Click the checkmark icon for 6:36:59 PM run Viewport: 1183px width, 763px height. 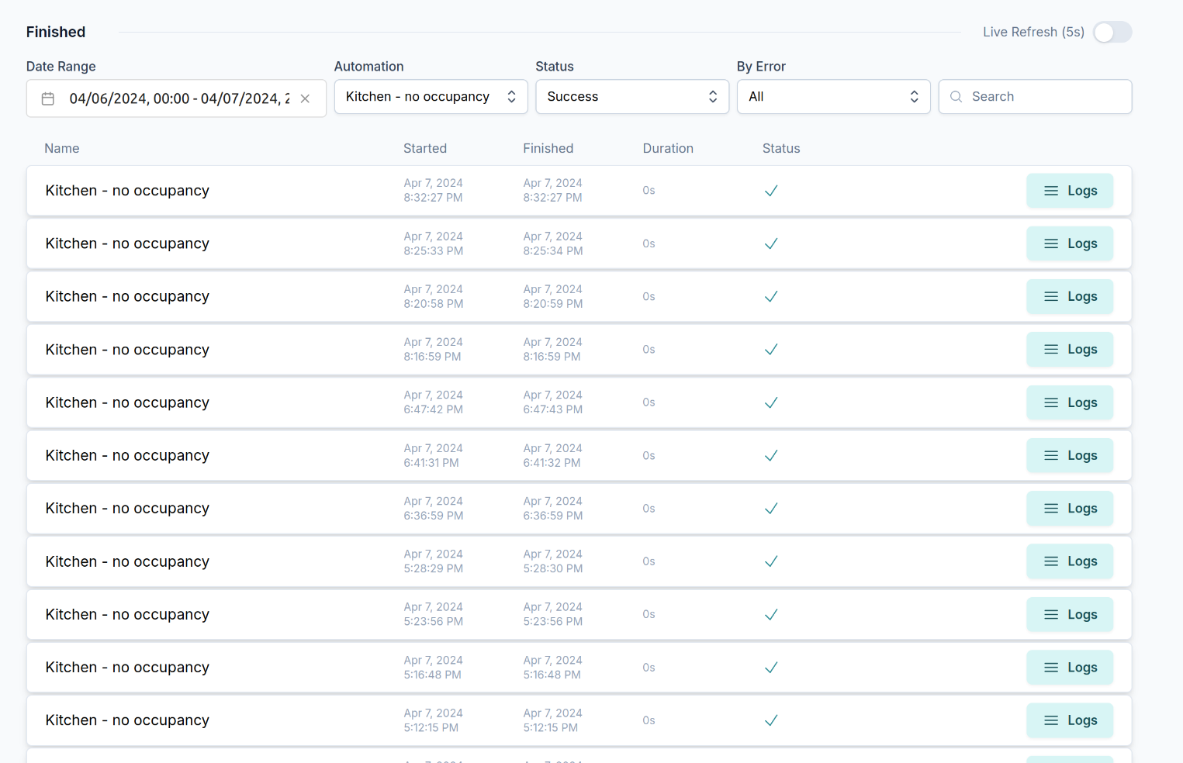point(770,509)
